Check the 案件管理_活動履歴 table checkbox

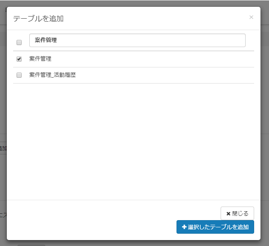click(19, 75)
